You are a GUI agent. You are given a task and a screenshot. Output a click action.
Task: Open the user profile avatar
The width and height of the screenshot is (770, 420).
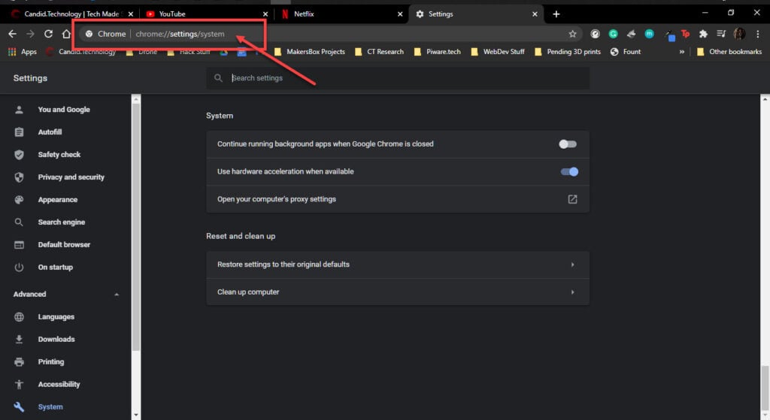click(739, 34)
